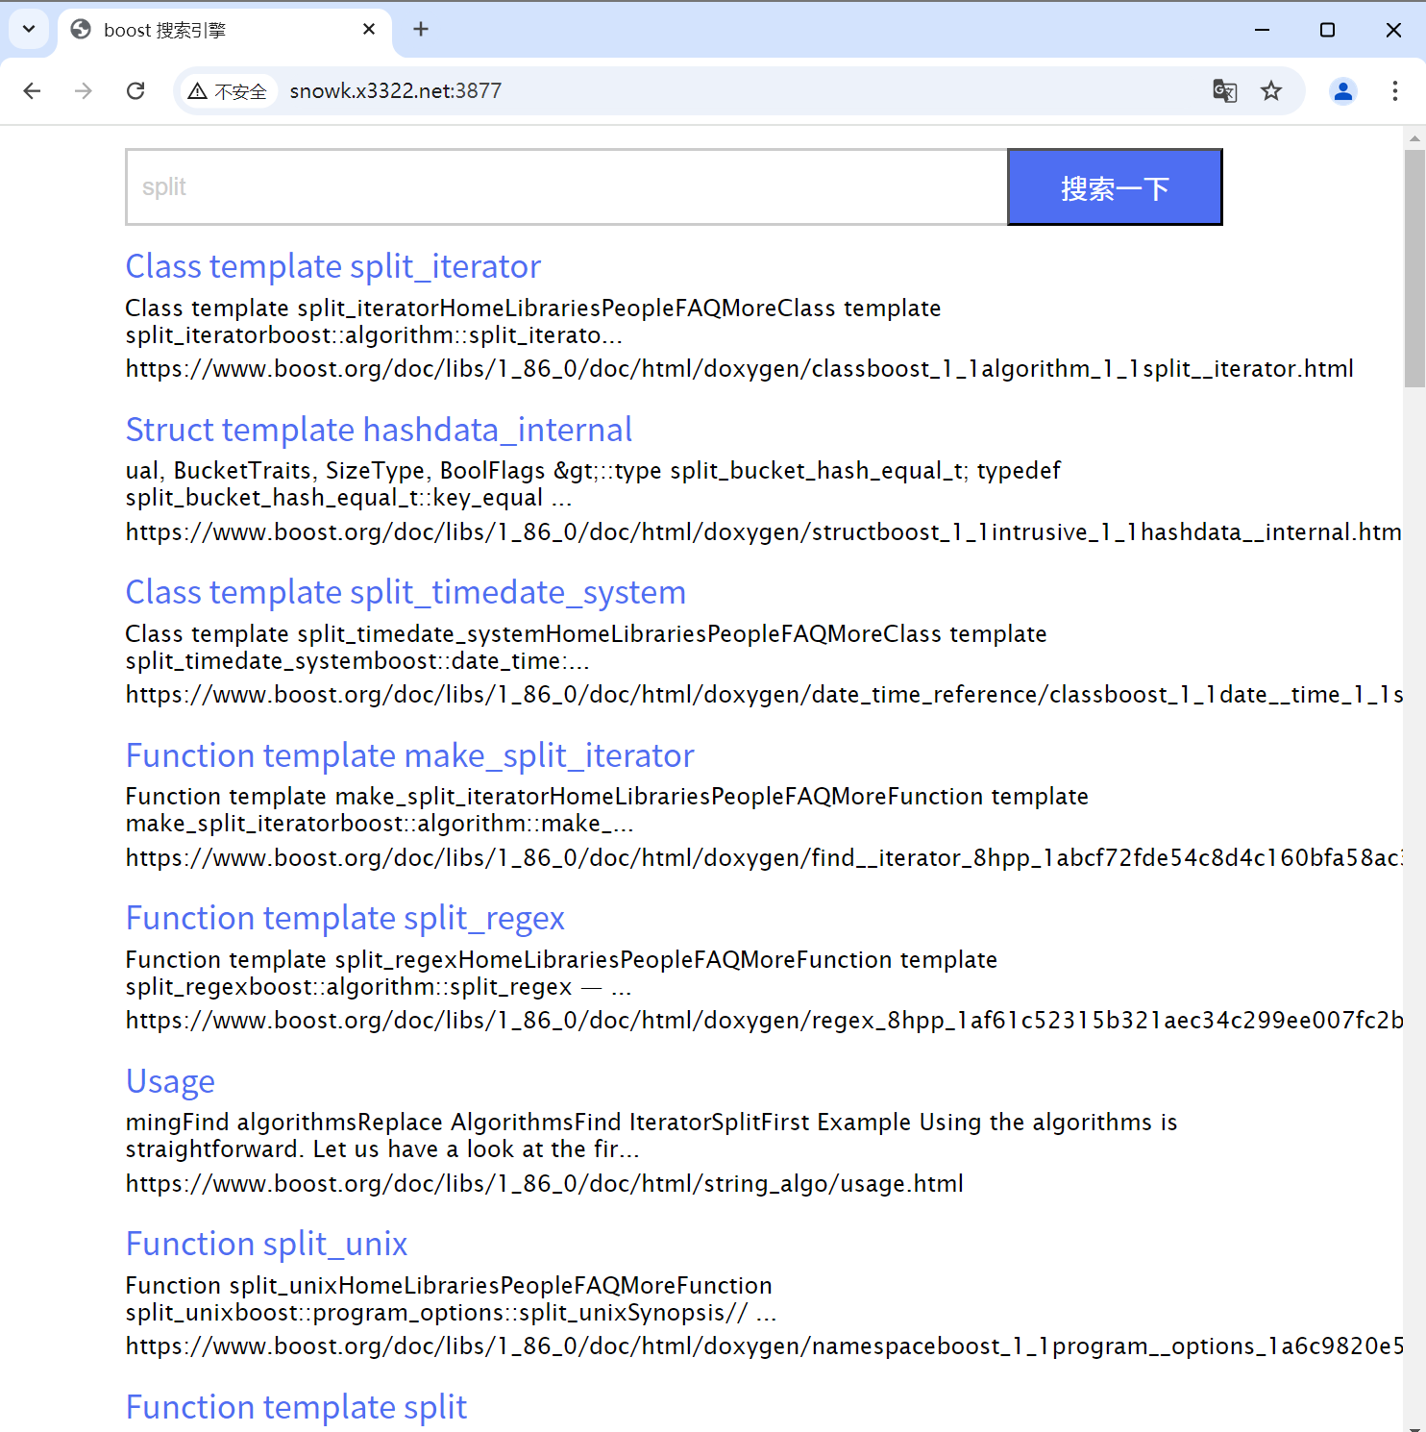This screenshot has width=1426, height=1432.
Task: Open the Chrome three-dot menu
Action: (1394, 90)
